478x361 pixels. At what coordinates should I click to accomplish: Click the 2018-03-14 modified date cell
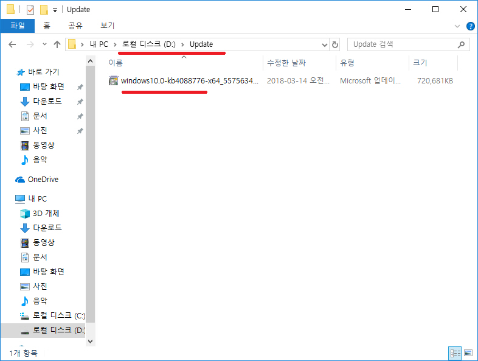point(298,81)
